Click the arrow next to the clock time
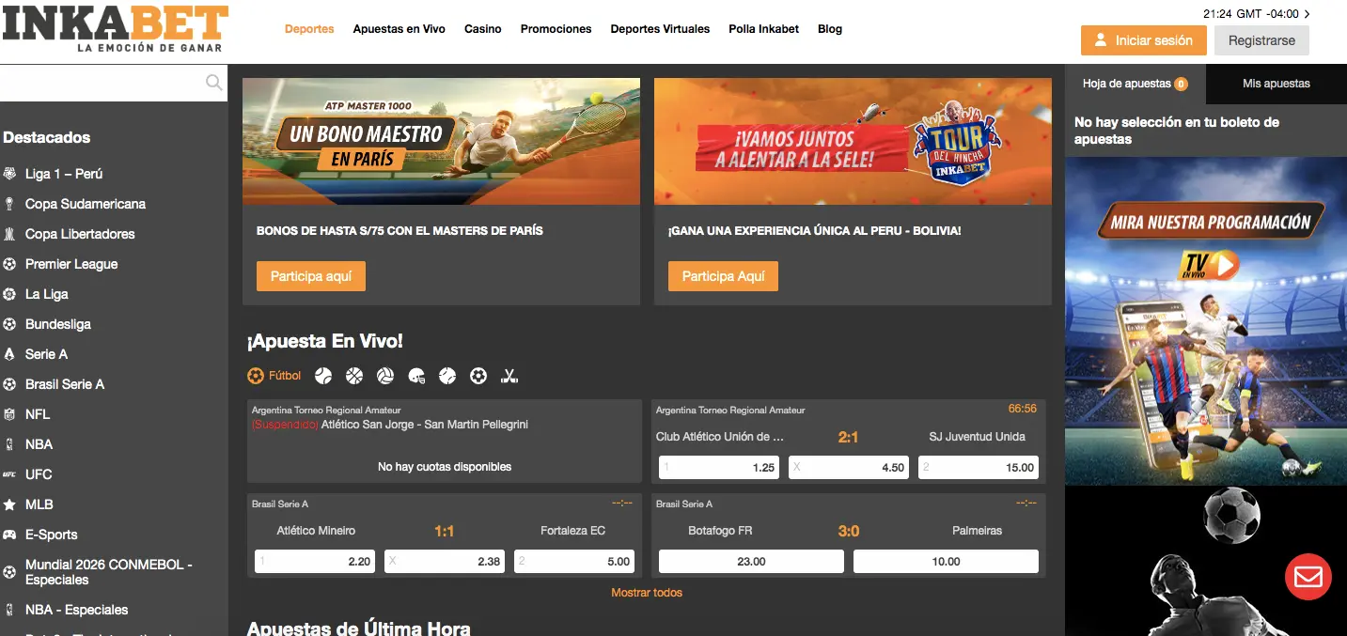The width and height of the screenshot is (1347, 636). 1307,14
